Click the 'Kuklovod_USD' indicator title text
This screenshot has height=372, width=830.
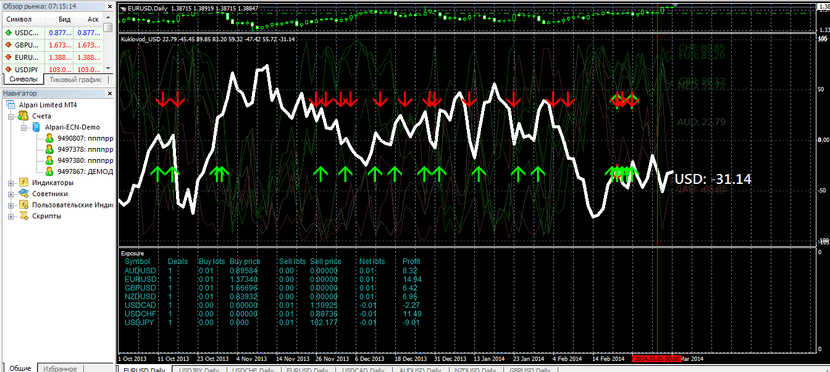coord(141,39)
